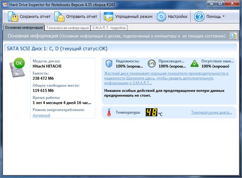Click the 119 615 Мб free space value

click(x=43, y=90)
